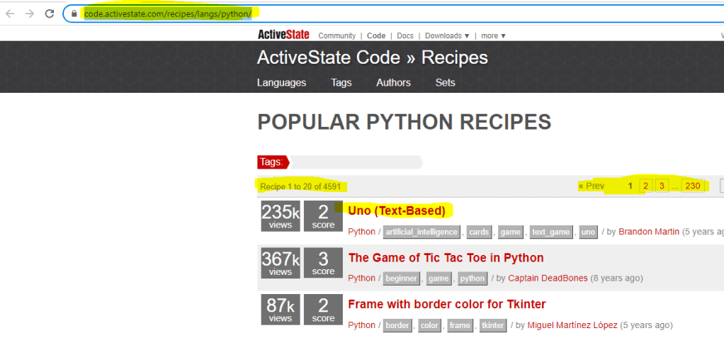Open the Docs link in top bar
This screenshot has height=338, width=724.
click(x=405, y=35)
